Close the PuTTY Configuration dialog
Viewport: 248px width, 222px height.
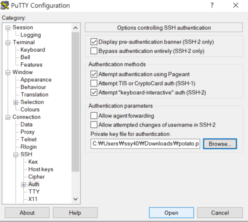236,5
